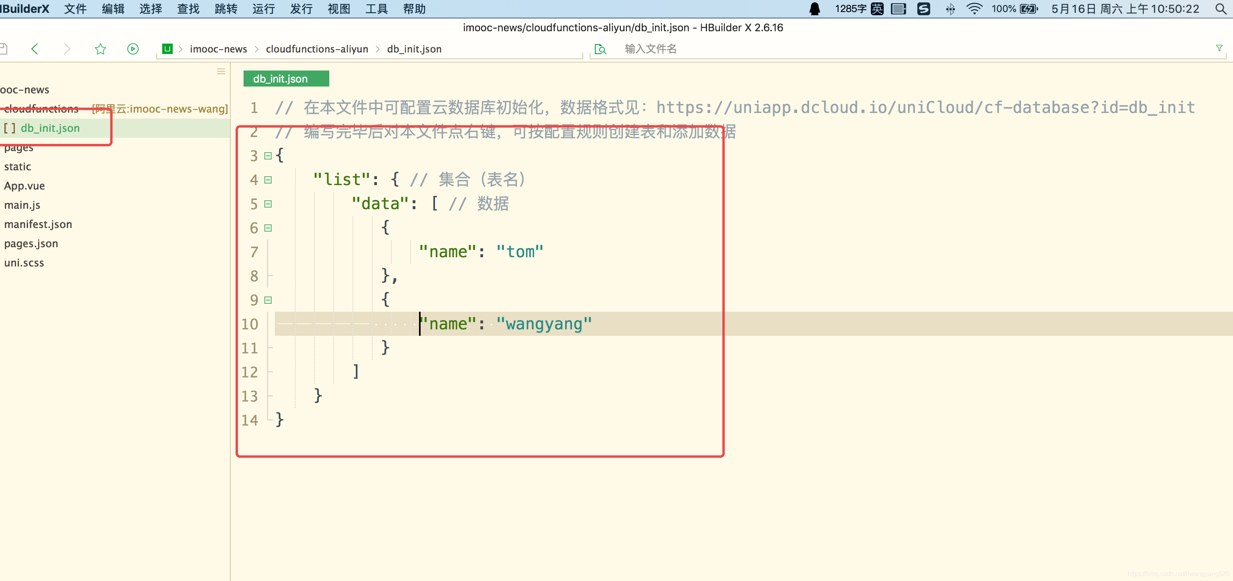
Task: Collapse code fold at line 9
Action: point(268,300)
